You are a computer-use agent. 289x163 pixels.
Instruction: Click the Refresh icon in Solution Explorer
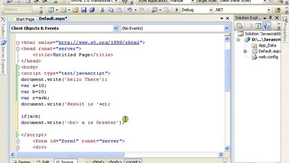point(258,26)
